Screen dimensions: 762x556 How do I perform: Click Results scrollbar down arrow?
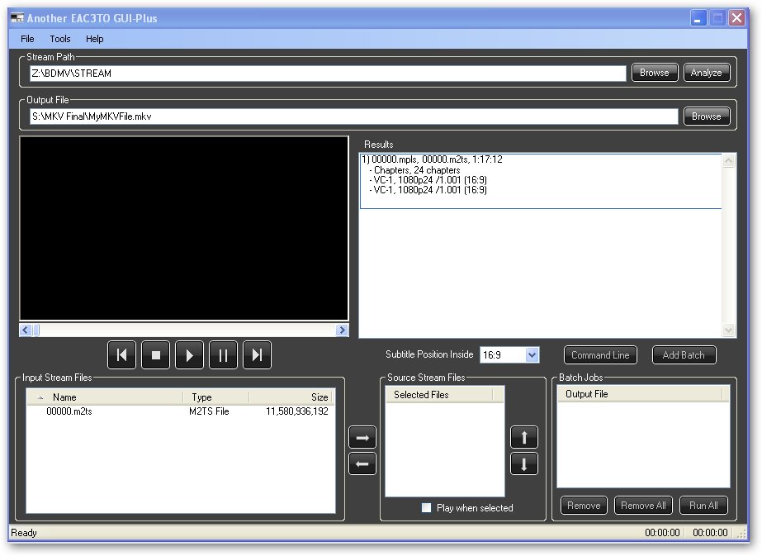tap(728, 330)
